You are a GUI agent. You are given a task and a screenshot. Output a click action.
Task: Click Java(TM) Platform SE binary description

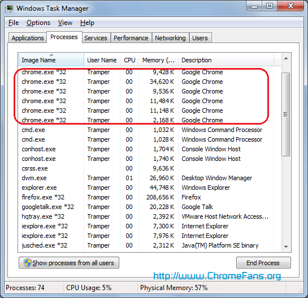(x=220, y=245)
